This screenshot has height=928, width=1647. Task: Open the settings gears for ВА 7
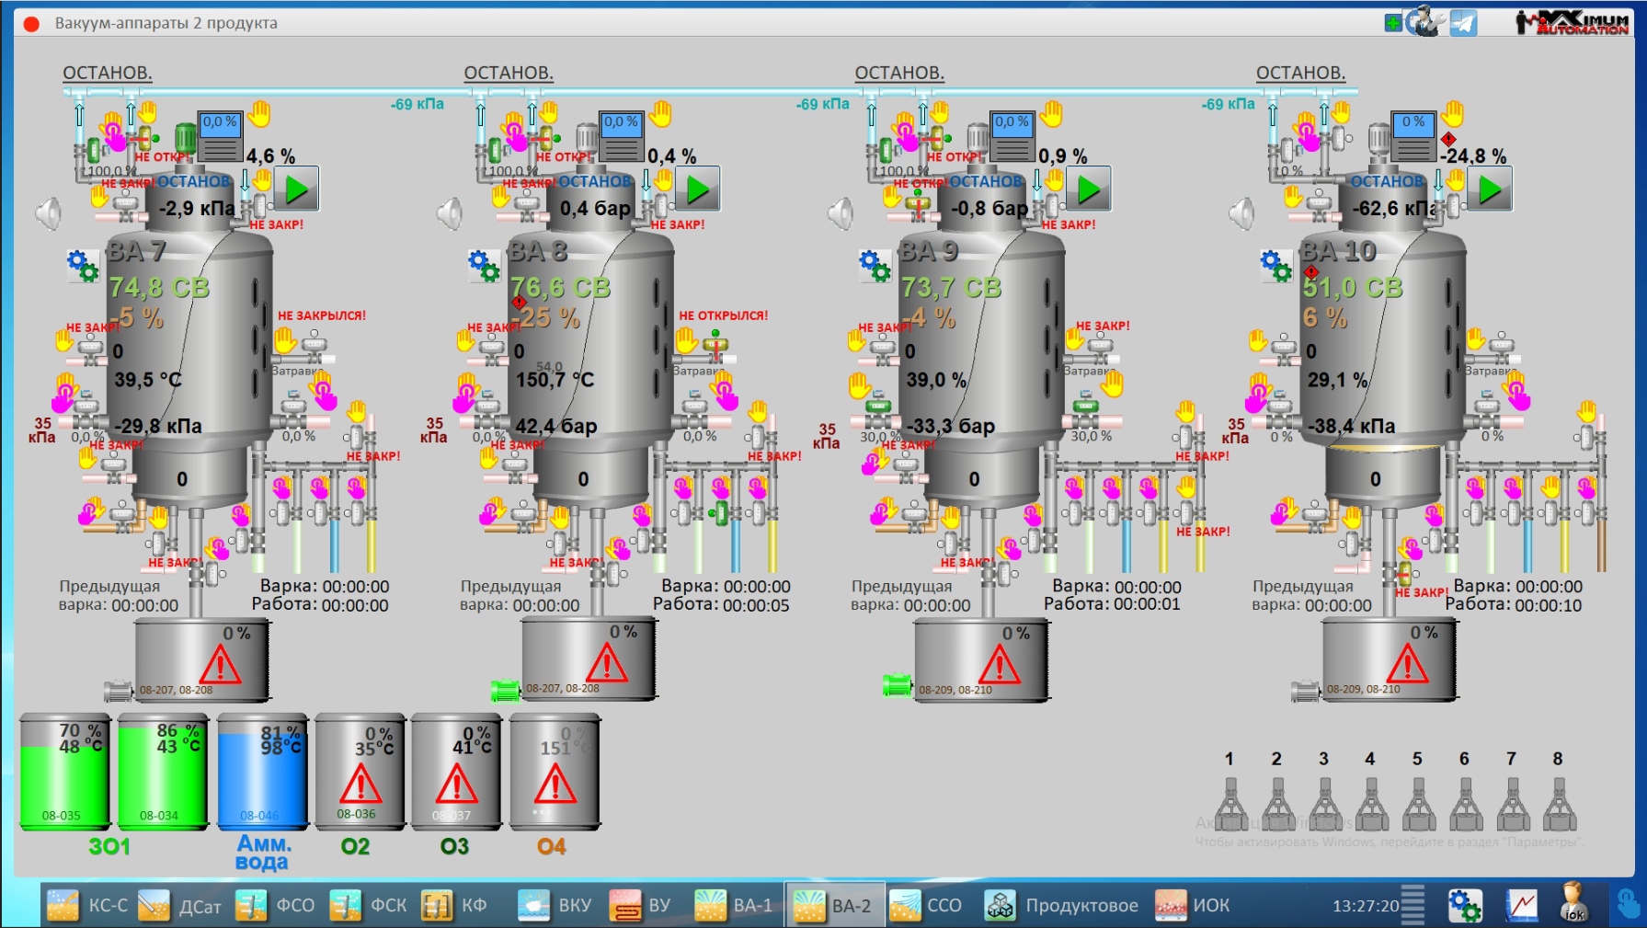[x=83, y=266]
